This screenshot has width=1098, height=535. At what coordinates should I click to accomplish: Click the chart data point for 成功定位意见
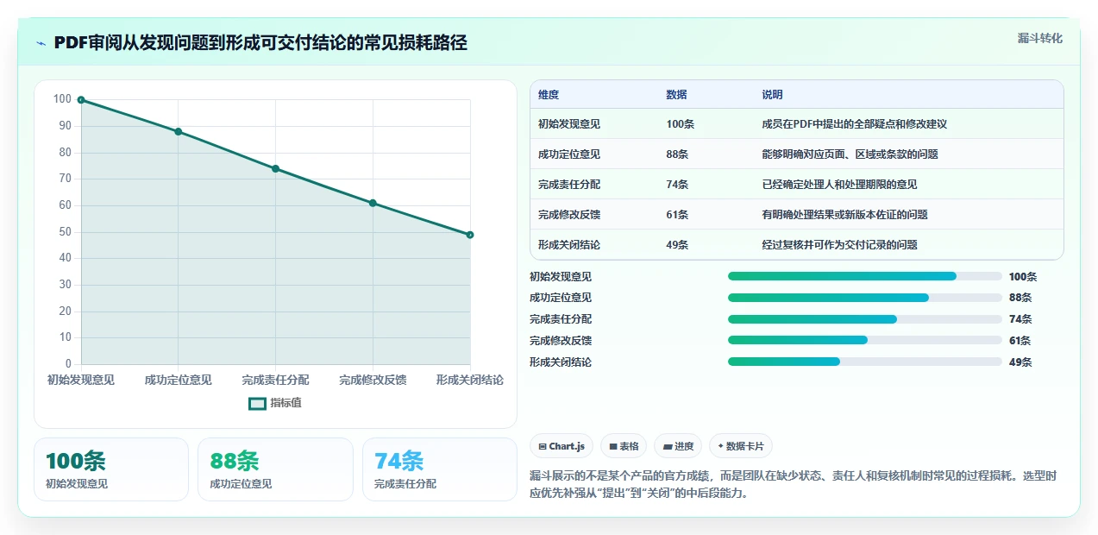[x=179, y=131]
